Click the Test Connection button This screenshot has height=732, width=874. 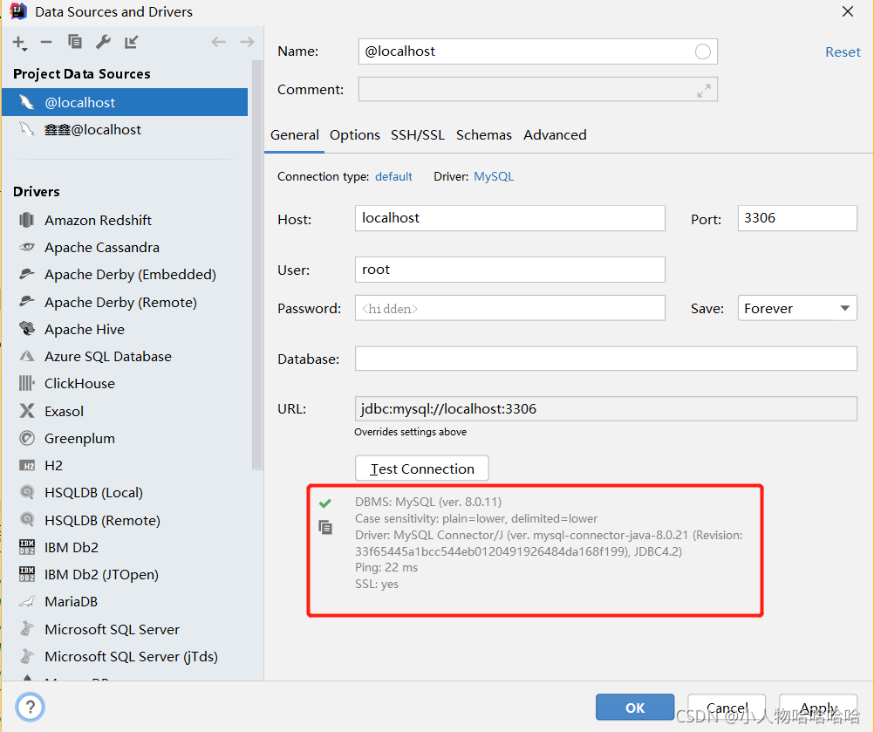pos(422,469)
